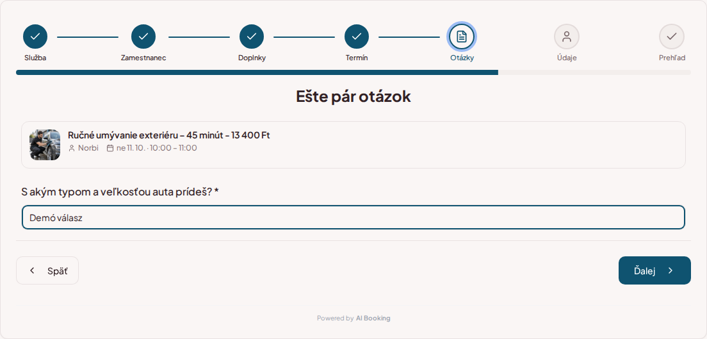Select the Termín step label
The height and width of the screenshot is (339, 707).
357,58
